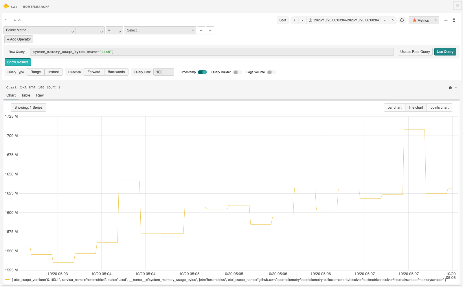Select line chart view
The height and width of the screenshot is (289, 463).
(x=416, y=108)
